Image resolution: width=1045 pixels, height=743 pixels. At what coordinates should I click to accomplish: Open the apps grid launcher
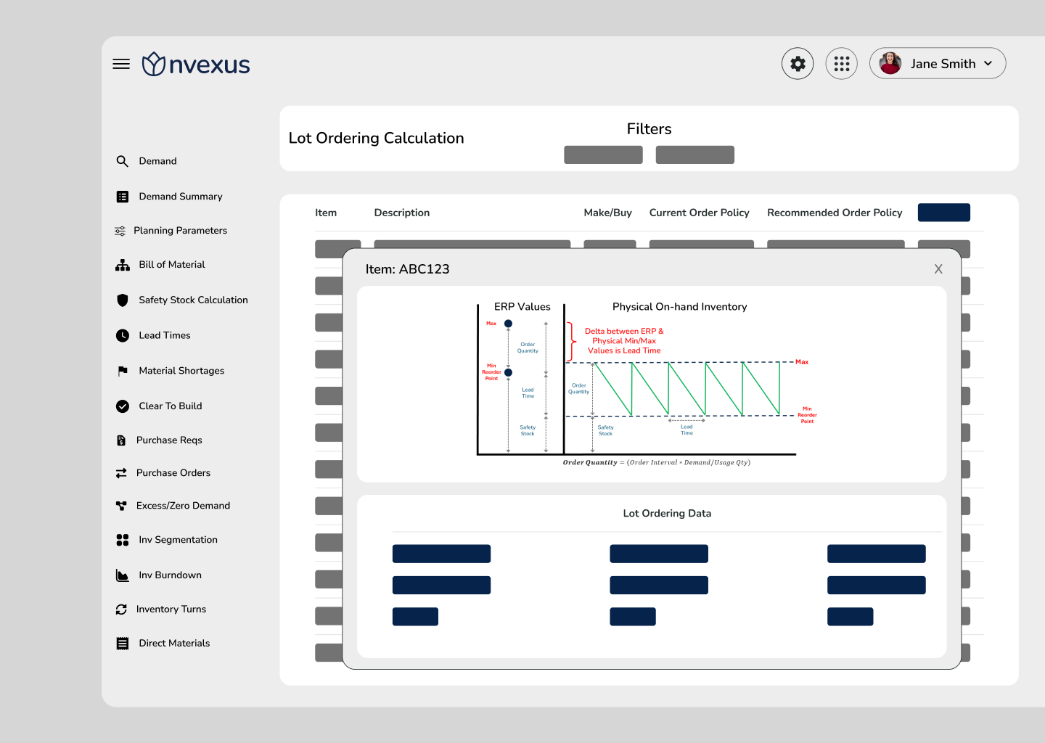pyautogui.click(x=842, y=64)
